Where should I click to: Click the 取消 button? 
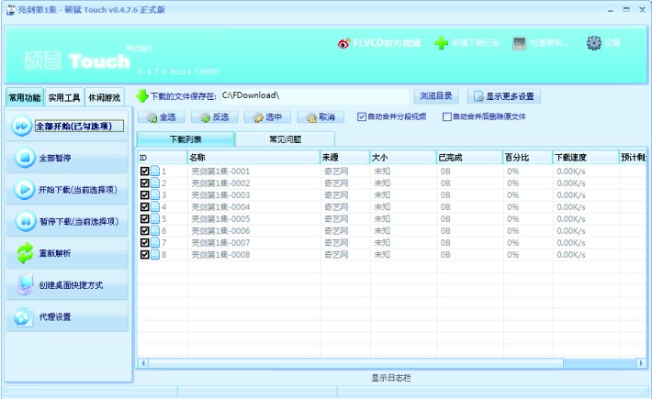click(x=320, y=117)
